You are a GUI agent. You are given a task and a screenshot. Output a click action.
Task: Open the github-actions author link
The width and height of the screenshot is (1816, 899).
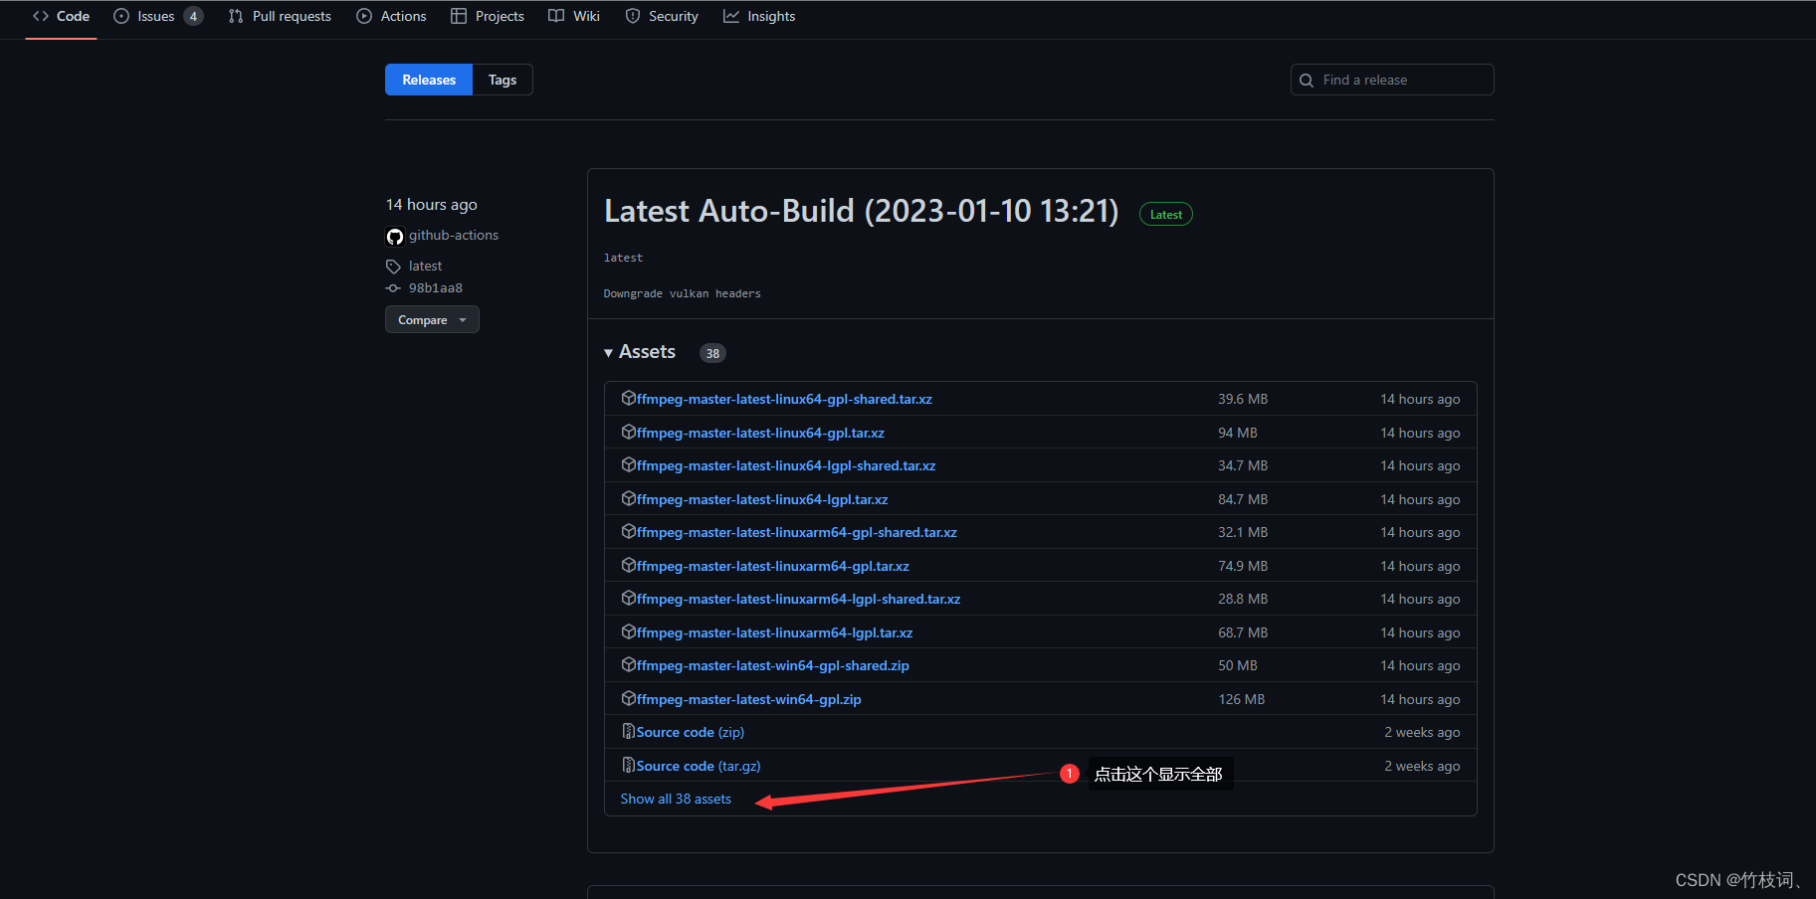point(454,235)
